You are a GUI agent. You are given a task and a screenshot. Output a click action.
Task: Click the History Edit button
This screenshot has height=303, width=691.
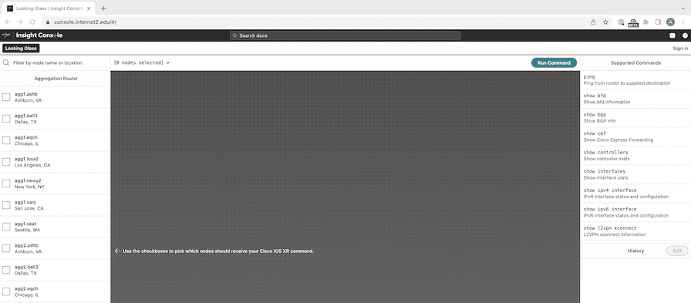point(677,251)
